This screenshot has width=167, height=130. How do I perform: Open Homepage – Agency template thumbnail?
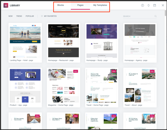click(140, 41)
